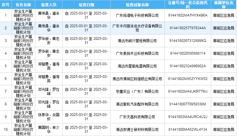Click inspection date cell in row 7
This screenshot has height=136, width=237.
point(86,91)
